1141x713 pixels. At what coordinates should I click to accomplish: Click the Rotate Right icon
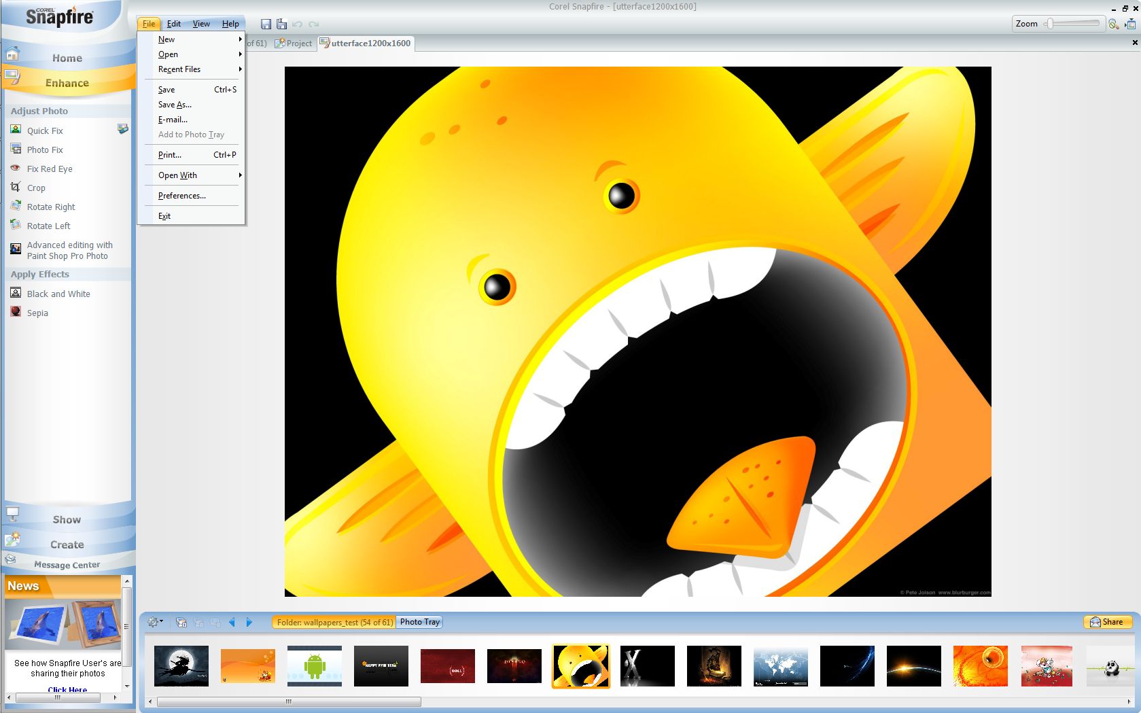click(x=16, y=206)
